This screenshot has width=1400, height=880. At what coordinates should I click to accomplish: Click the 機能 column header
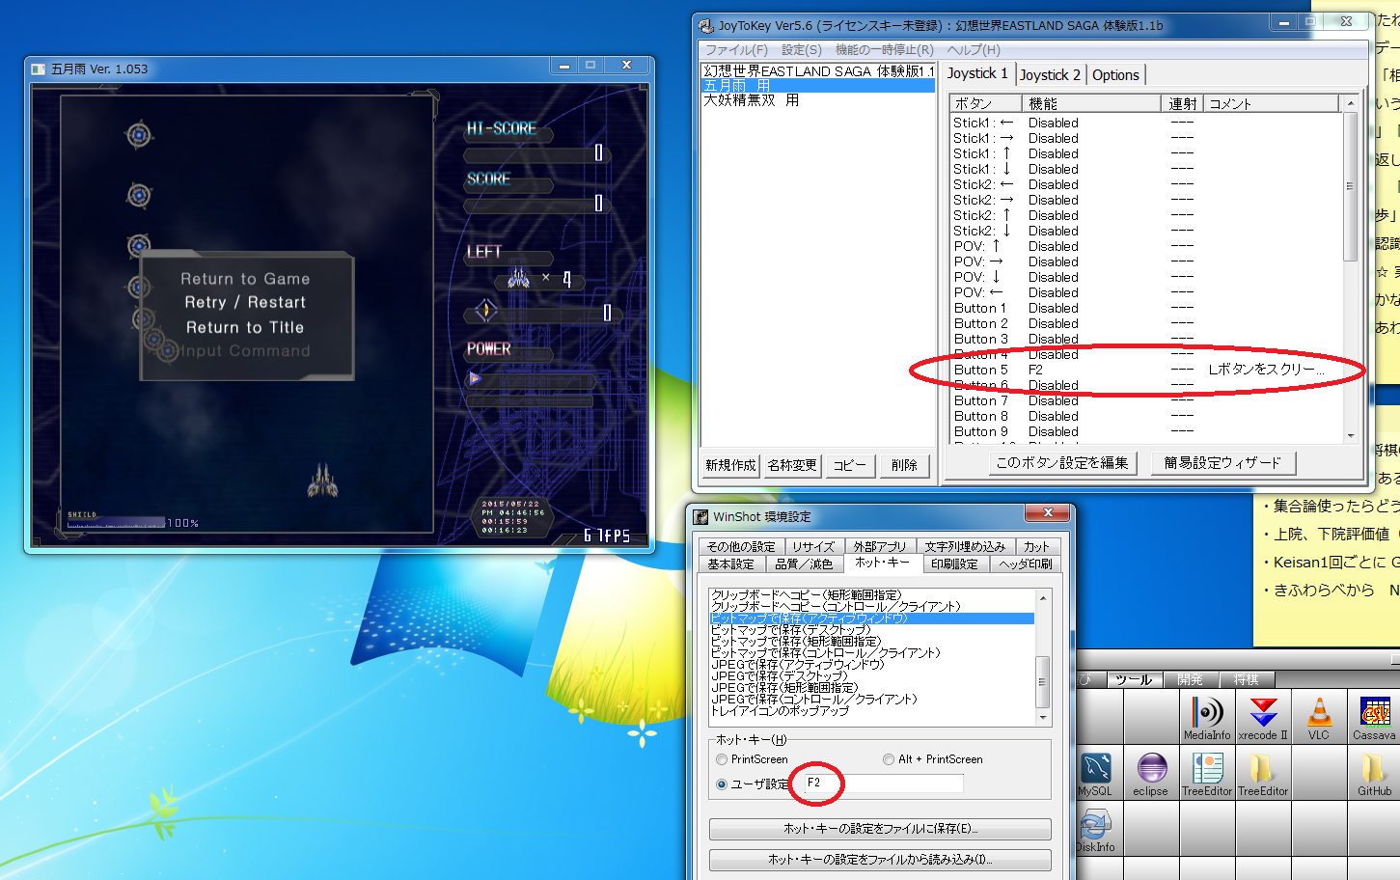[1089, 103]
